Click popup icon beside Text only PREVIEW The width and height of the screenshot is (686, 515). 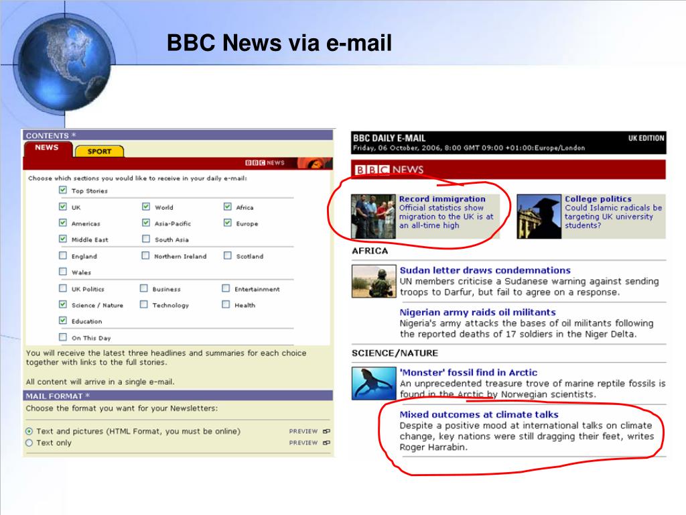(x=326, y=443)
